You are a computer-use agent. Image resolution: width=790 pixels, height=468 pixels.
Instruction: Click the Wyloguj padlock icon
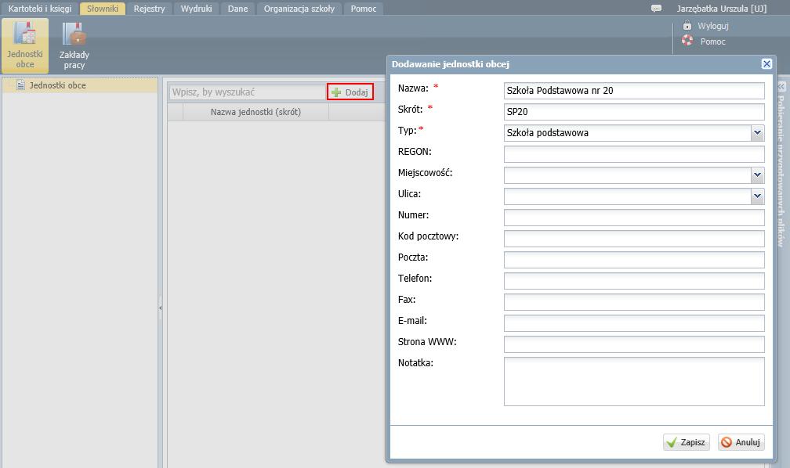(687, 25)
